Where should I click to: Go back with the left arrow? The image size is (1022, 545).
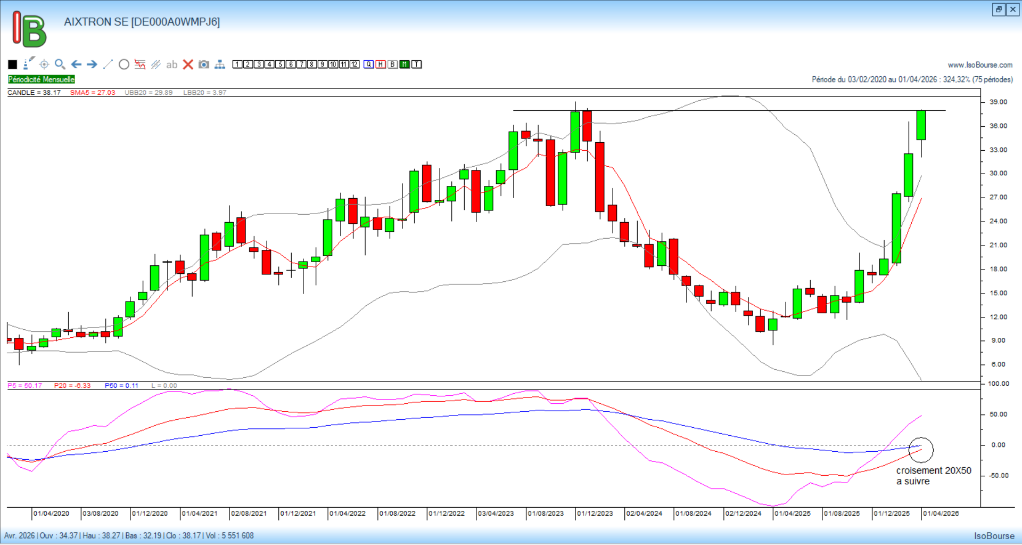click(x=76, y=64)
